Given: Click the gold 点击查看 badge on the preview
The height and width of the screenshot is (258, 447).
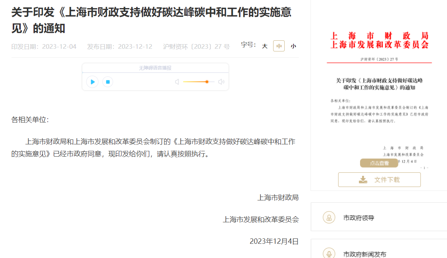Looking at the screenshot, I should [x=379, y=163].
